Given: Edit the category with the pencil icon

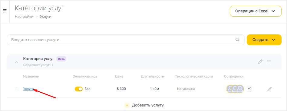Looking at the screenshot, I should [x=260, y=62].
